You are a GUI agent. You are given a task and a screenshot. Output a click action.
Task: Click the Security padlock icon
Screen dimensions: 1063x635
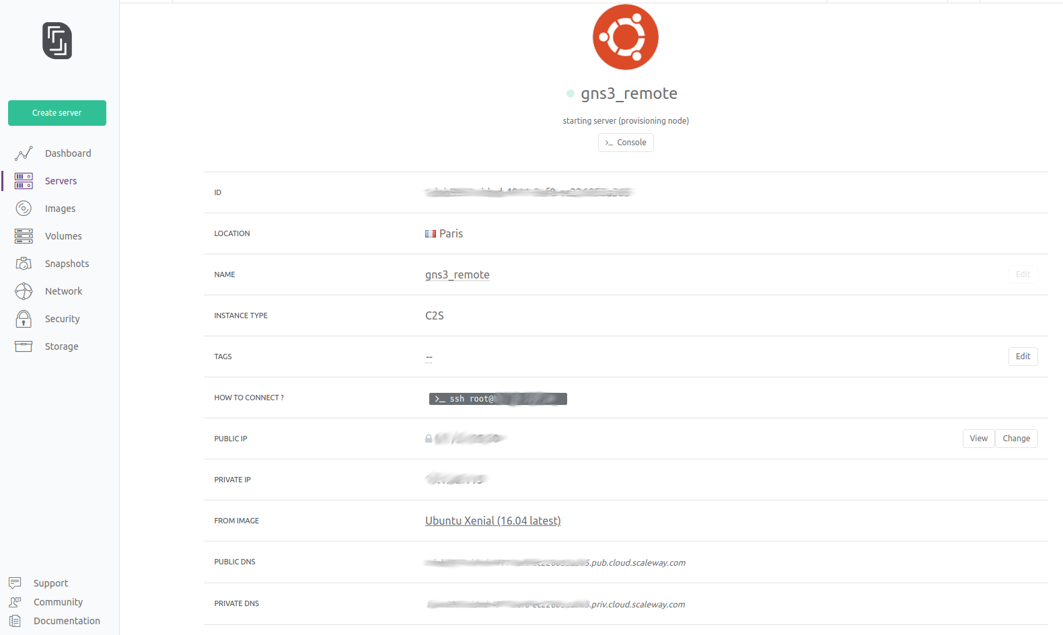tap(24, 319)
